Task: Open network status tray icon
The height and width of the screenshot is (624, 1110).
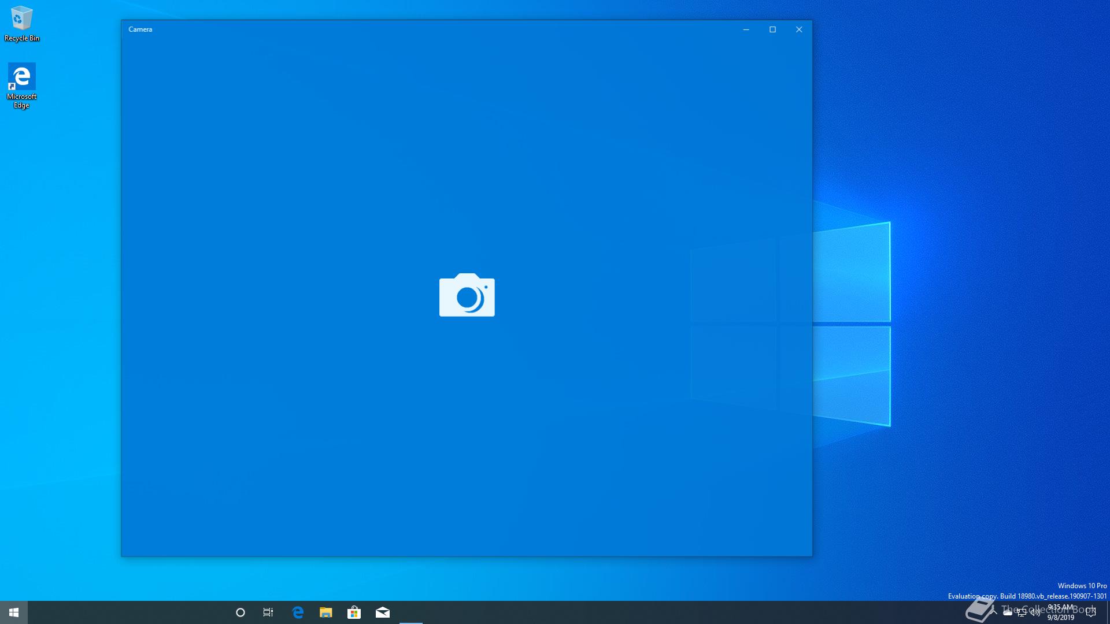Action: click(x=1022, y=612)
